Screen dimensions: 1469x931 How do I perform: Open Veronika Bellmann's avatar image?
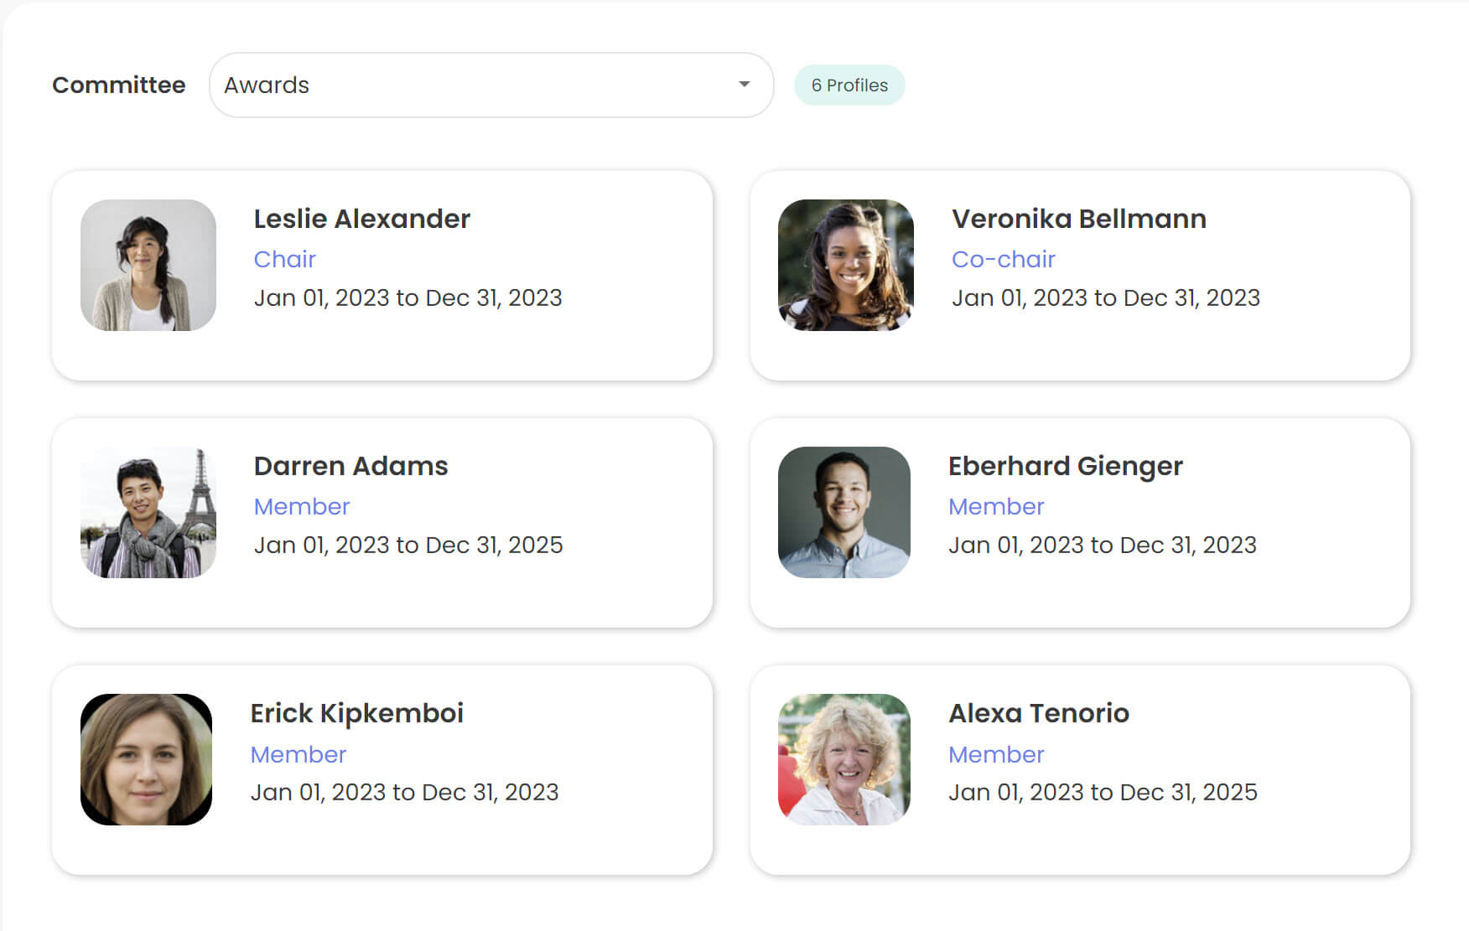tap(845, 266)
